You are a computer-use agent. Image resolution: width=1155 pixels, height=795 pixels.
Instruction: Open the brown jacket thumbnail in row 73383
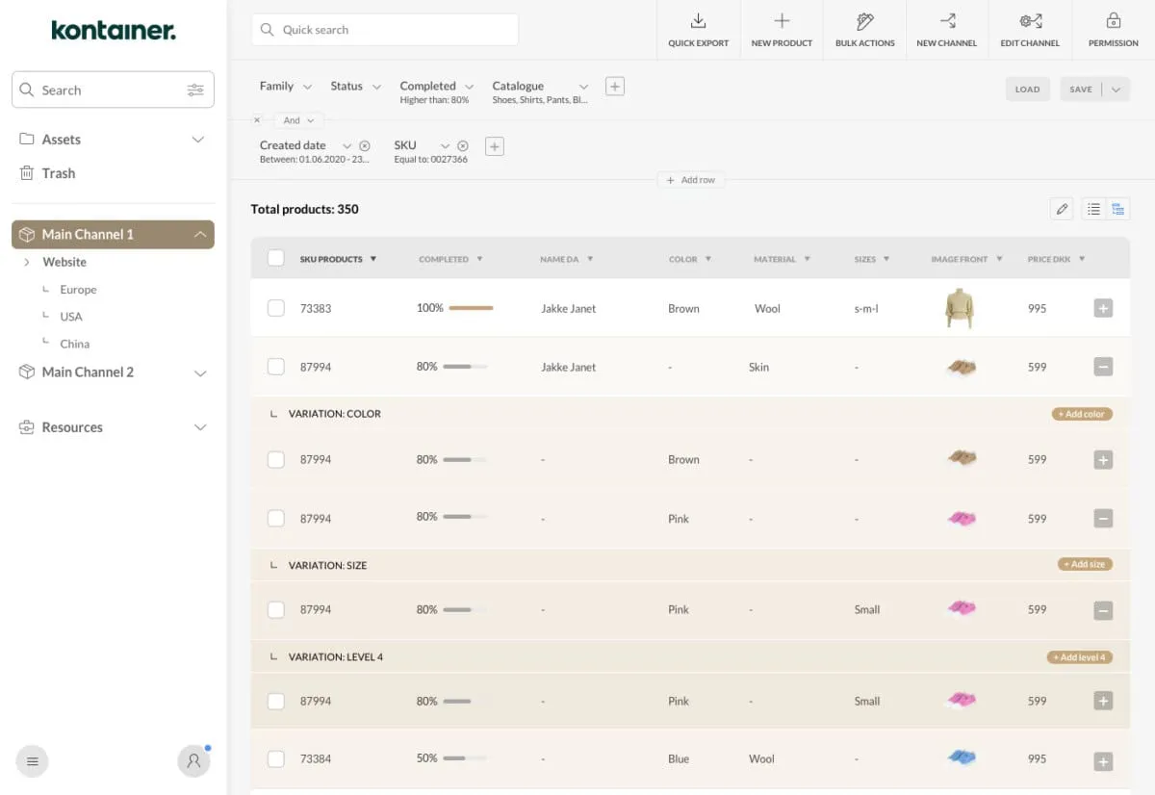(959, 308)
